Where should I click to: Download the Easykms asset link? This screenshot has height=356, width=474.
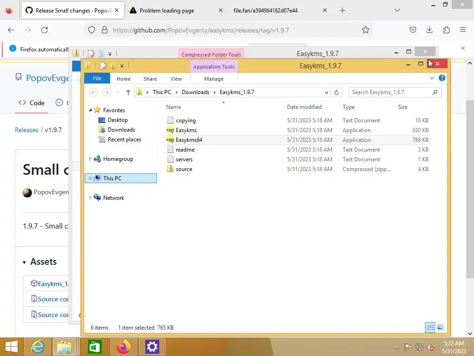[x=53, y=284]
